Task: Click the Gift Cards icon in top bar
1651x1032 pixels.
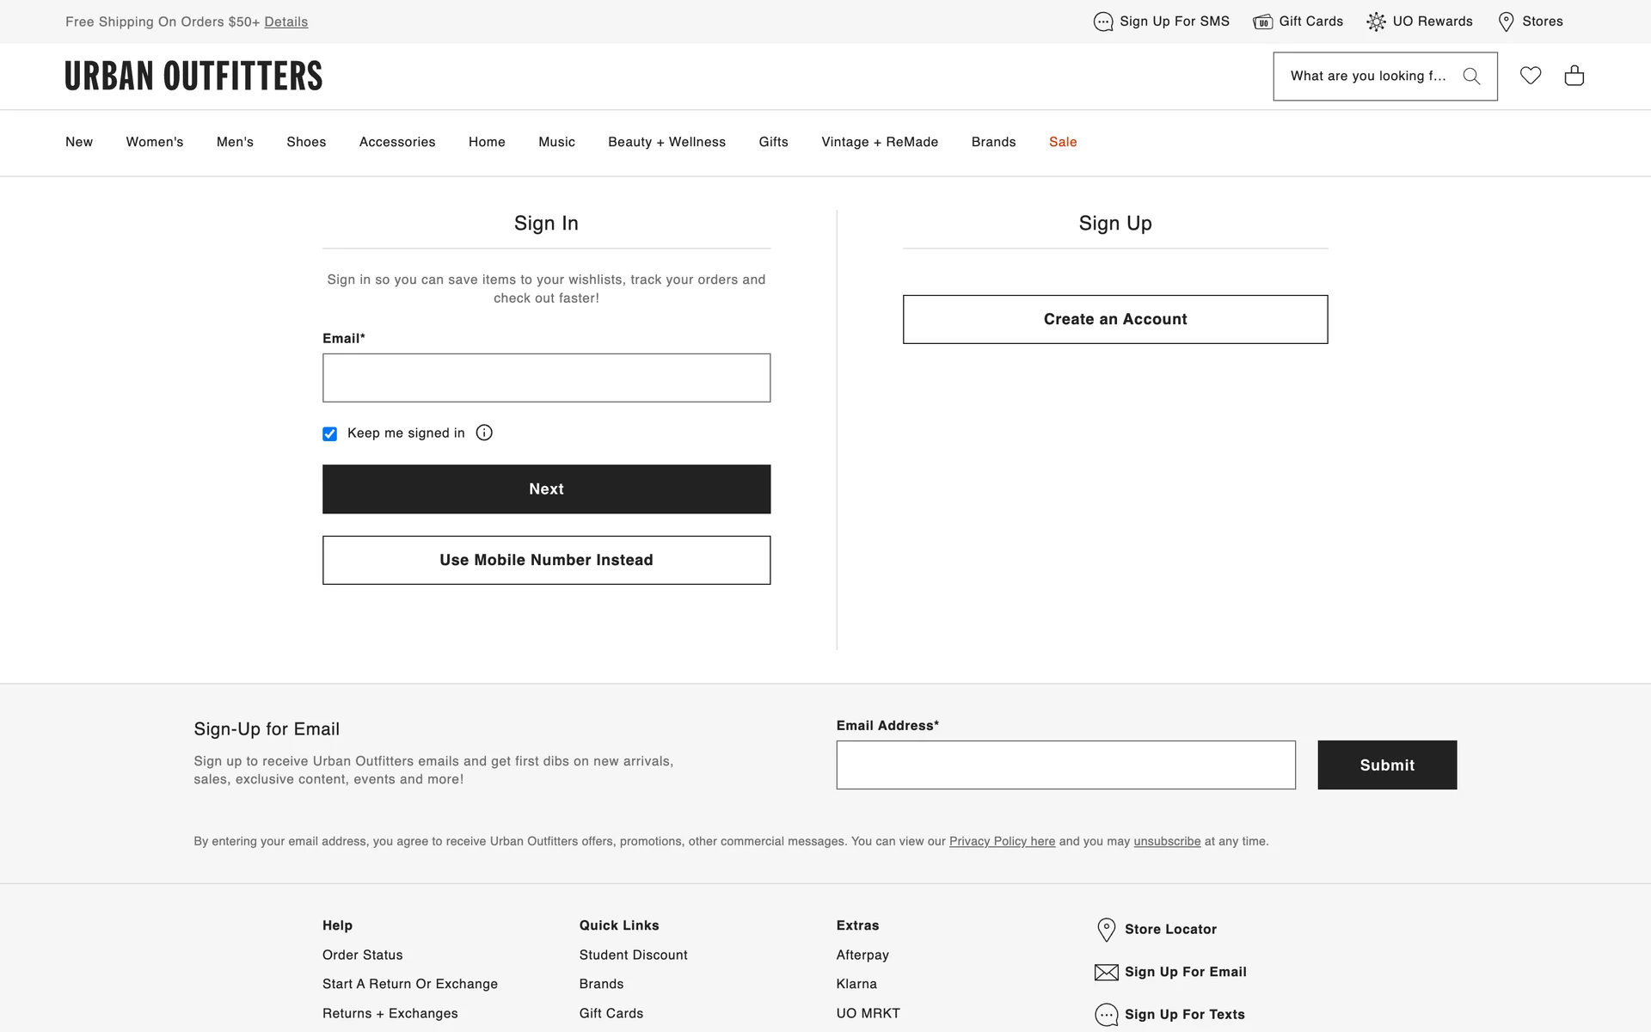Action: pyautogui.click(x=1262, y=21)
